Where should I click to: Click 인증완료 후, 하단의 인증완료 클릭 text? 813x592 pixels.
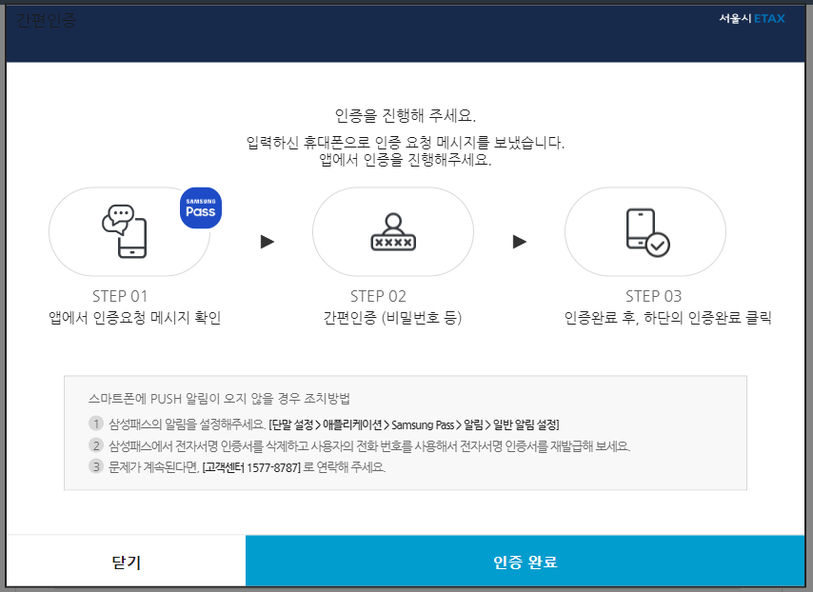[668, 317]
